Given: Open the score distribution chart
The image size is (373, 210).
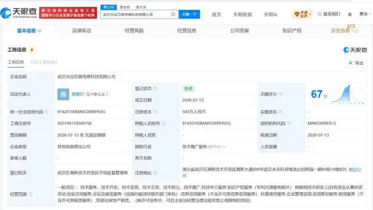Looking at the screenshot, I should click(348, 94).
